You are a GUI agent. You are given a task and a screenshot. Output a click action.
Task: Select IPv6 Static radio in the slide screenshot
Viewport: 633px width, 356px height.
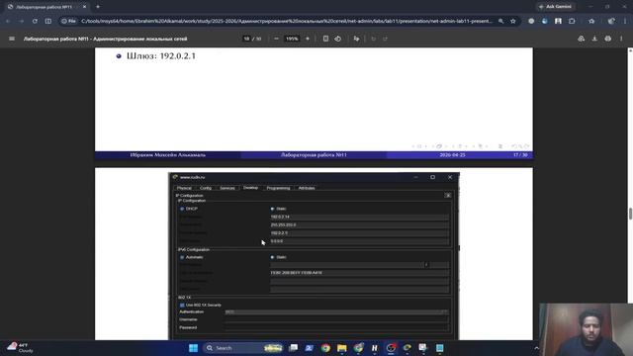(x=272, y=257)
